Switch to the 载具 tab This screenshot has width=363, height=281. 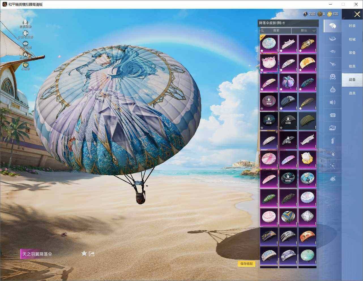(x=352, y=66)
